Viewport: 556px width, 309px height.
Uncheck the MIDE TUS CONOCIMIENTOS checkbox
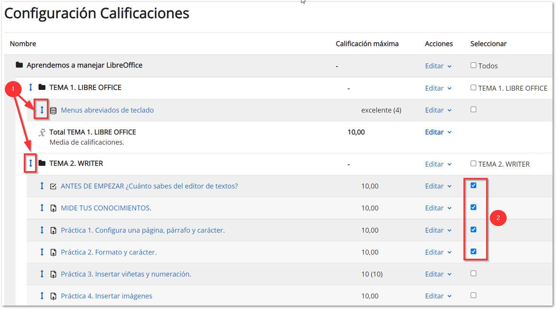tap(473, 207)
